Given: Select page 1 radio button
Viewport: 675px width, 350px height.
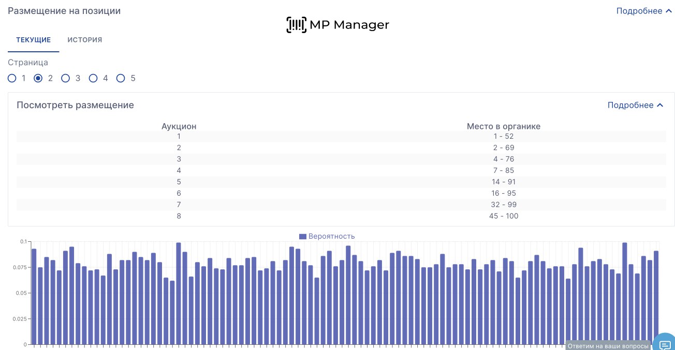Looking at the screenshot, I should tap(12, 78).
